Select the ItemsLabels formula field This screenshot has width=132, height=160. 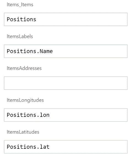point(66,51)
